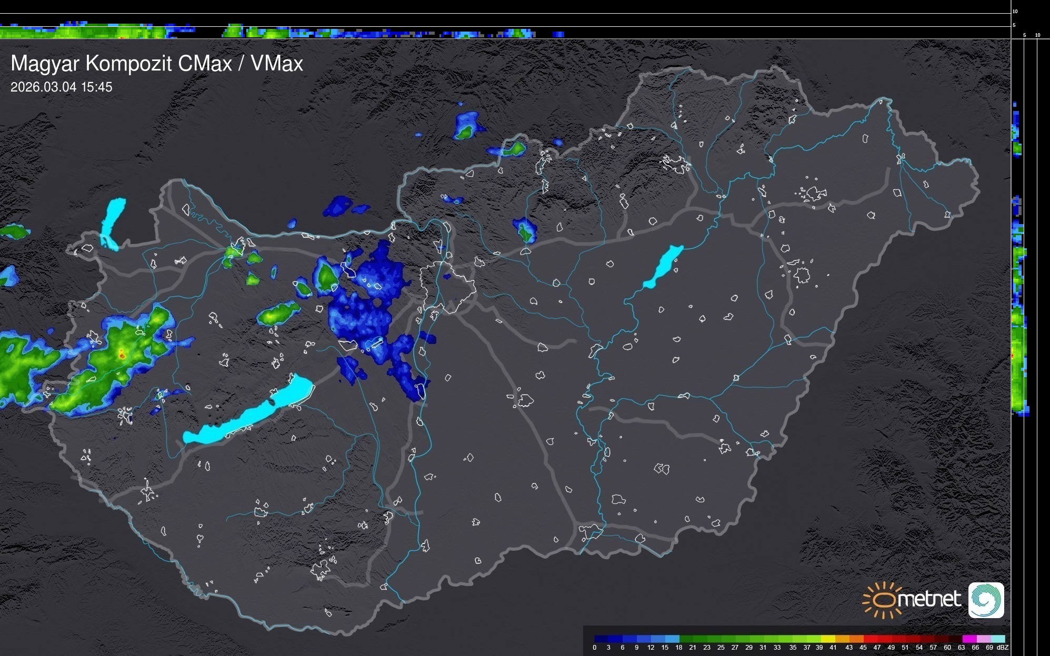Click the white spiral swirl logo
The image size is (1050, 656).
pos(986,600)
